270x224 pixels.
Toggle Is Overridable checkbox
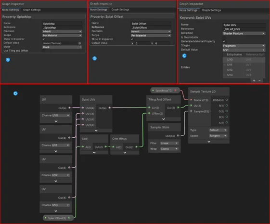[224, 37]
